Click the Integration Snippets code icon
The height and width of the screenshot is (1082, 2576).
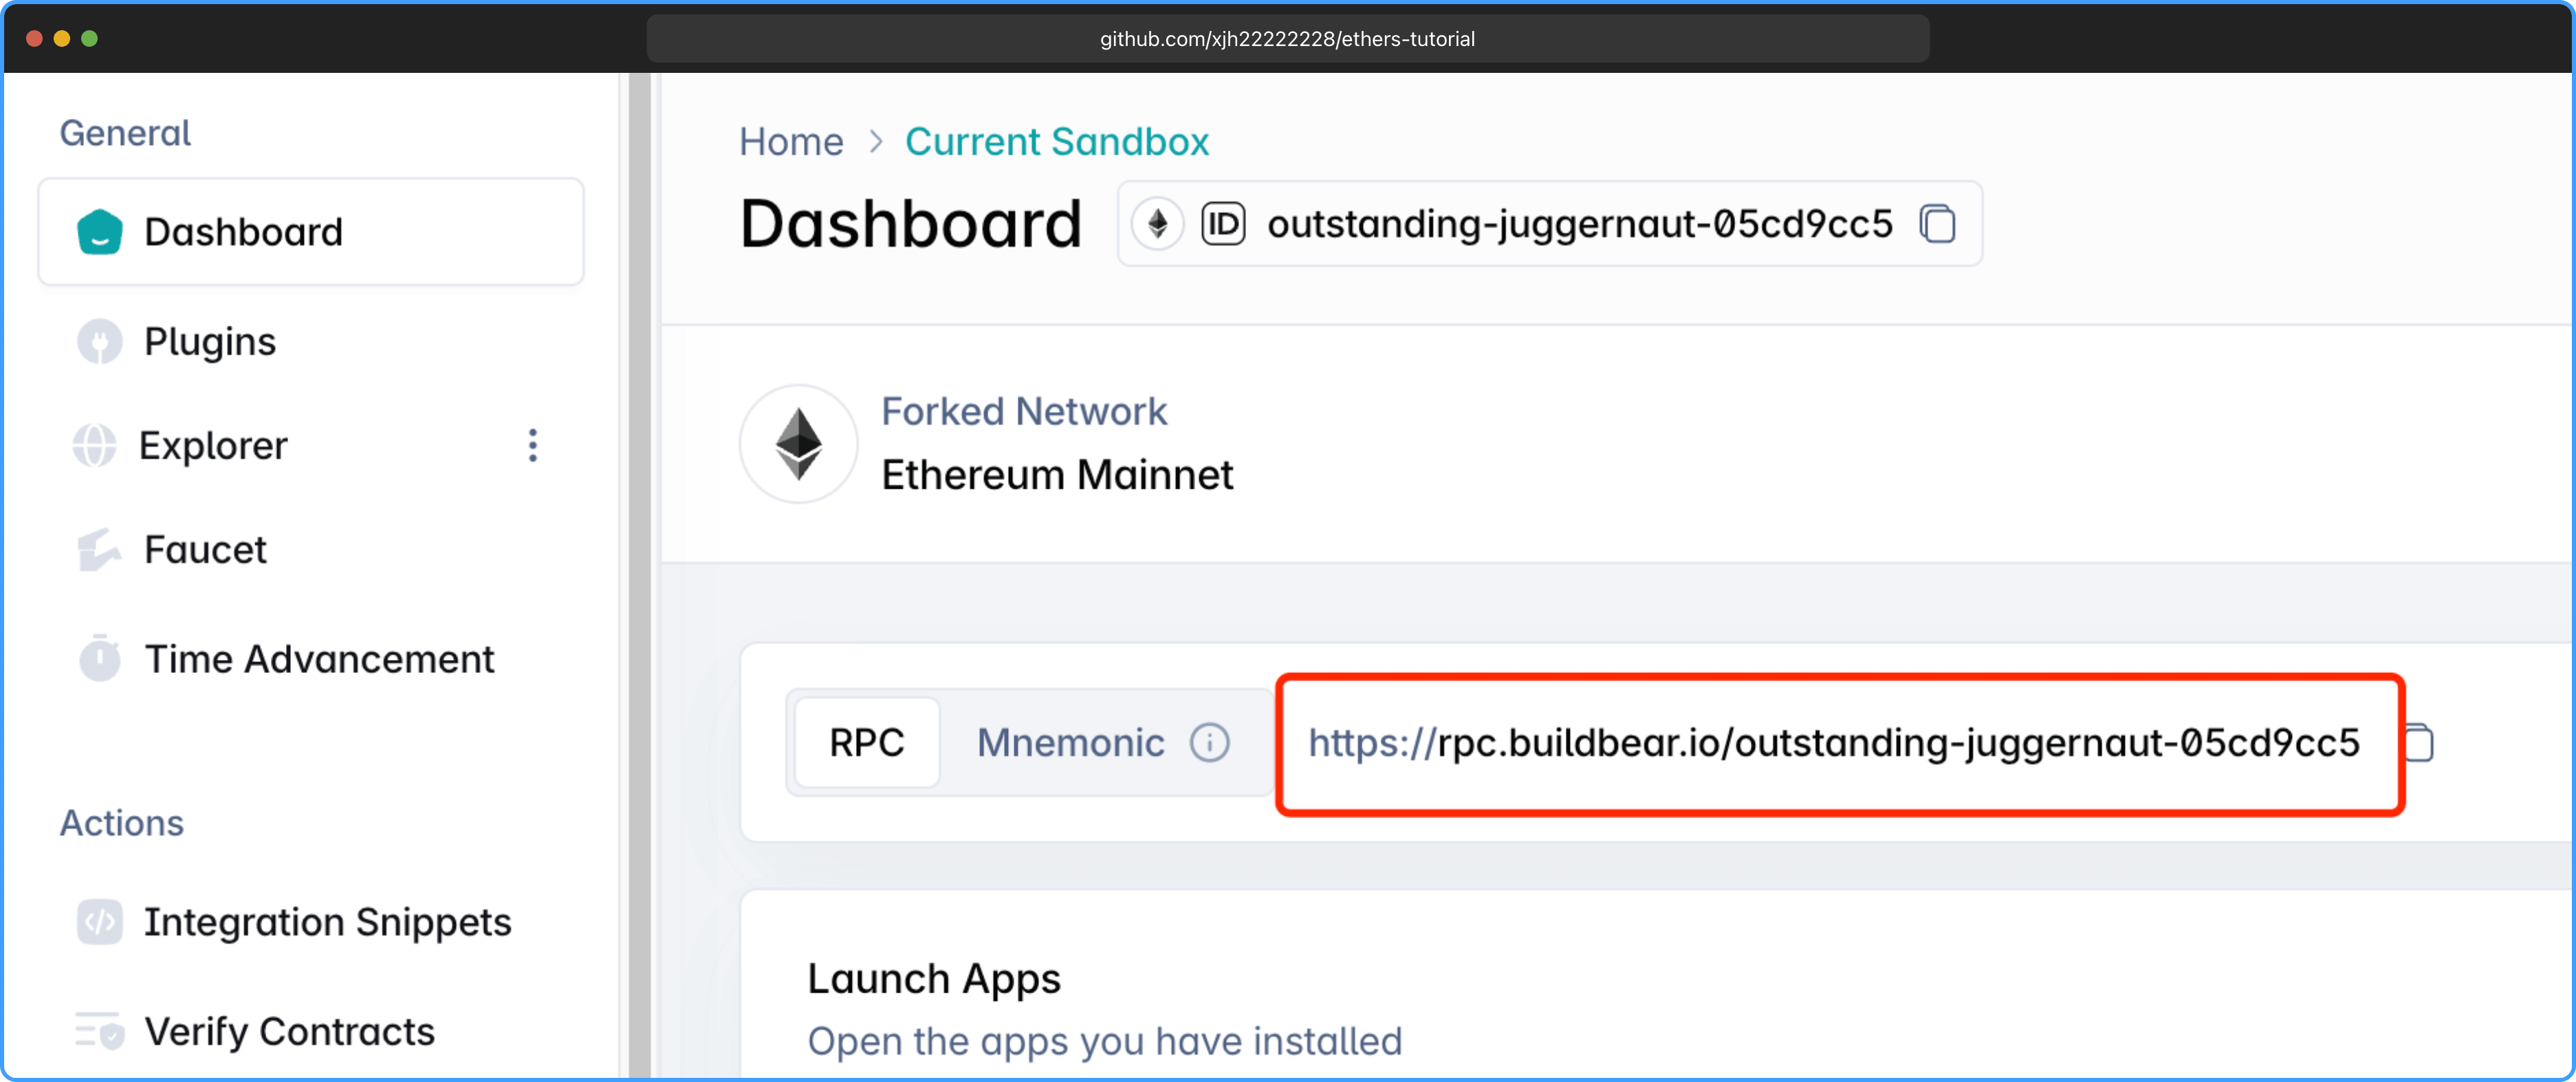pos(100,922)
